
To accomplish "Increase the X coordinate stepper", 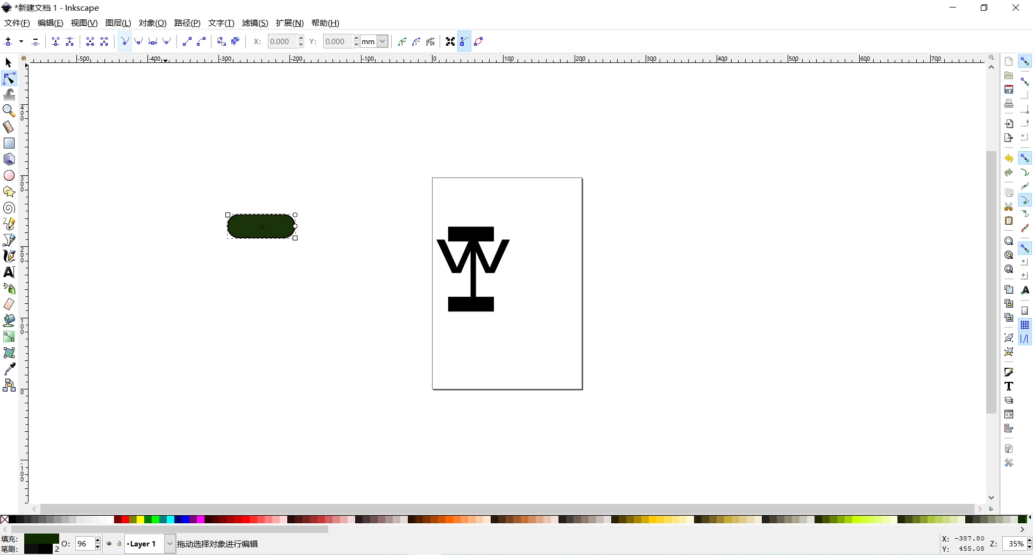I will (x=301, y=38).
